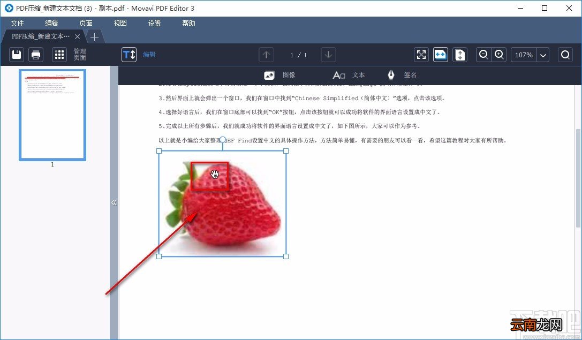Screen dimensions: 582x340
Task: Open the 107% zoom level dropdown arrow
Action: [x=543, y=55]
